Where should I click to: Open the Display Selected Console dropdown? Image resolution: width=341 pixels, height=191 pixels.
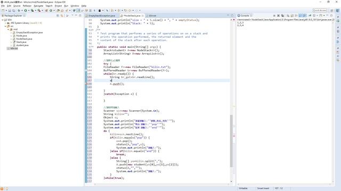317,15
